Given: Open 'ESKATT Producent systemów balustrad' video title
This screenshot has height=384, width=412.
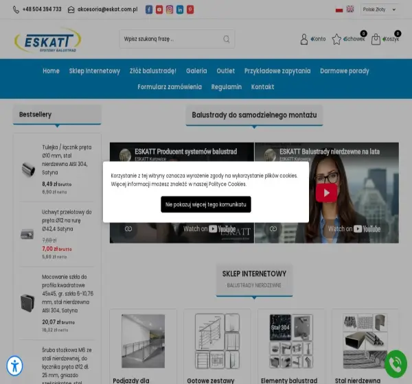Looking at the screenshot, I should click(x=186, y=152).
